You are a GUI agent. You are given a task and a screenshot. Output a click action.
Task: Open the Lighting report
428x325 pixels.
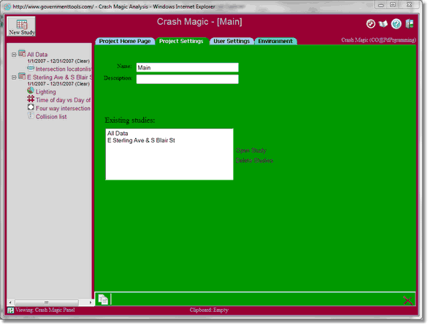46,92
